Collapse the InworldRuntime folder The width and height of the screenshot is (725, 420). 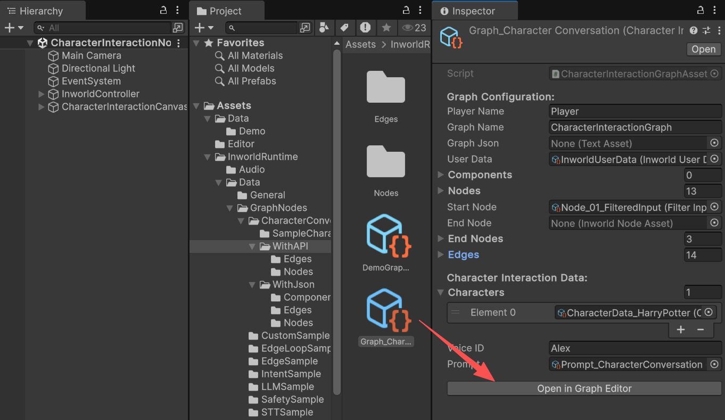pyautogui.click(x=207, y=157)
